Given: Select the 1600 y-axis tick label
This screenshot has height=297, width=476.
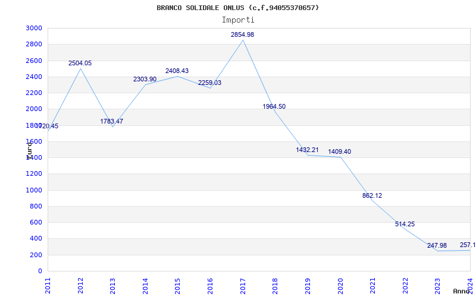Looking at the screenshot, I should tap(34, 141).
